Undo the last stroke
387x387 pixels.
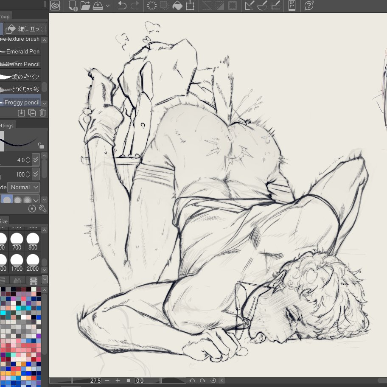122,6
